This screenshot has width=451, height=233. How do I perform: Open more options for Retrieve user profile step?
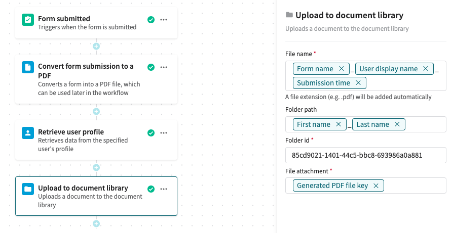coord(164,133)
